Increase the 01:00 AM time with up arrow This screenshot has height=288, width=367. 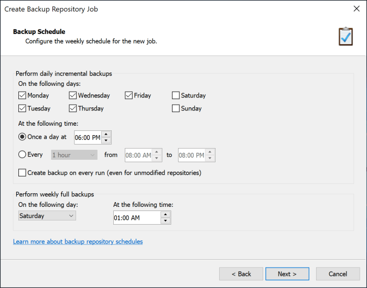(x=166, y=214)
